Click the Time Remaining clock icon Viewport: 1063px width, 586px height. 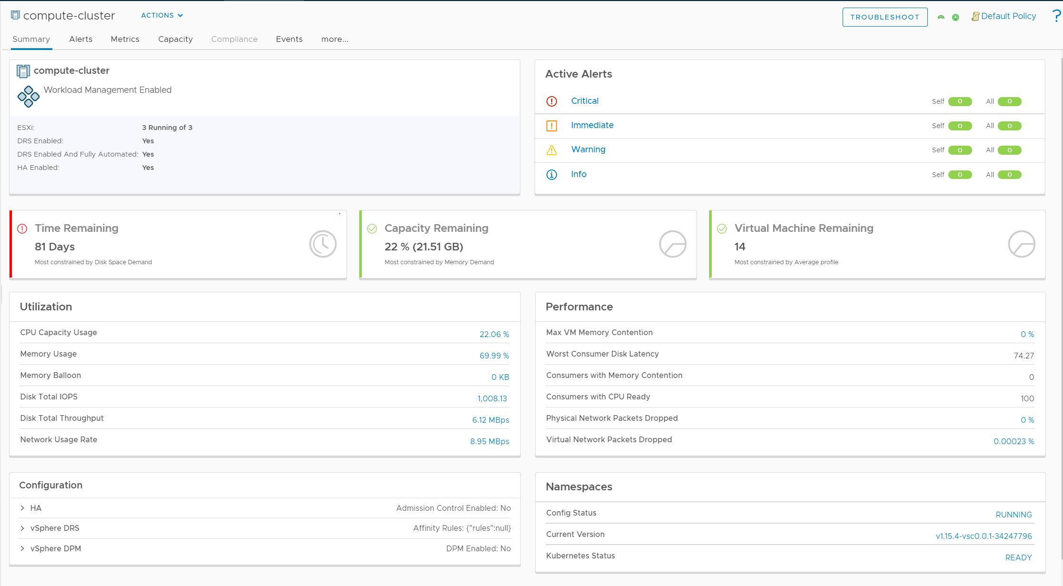[x=323, y=244]
